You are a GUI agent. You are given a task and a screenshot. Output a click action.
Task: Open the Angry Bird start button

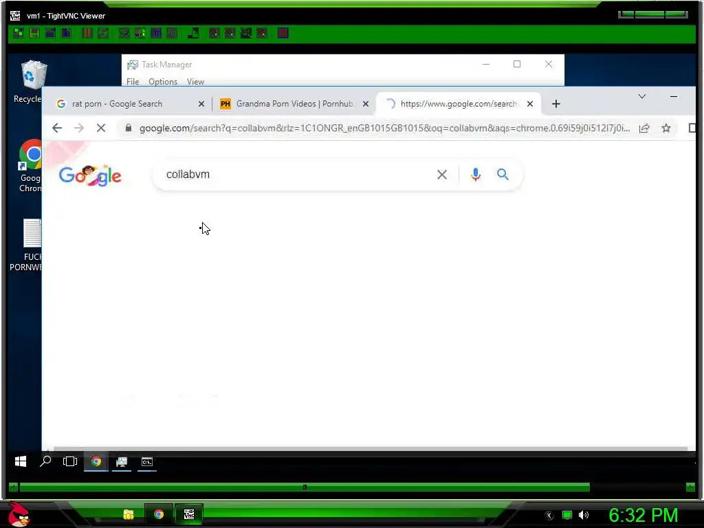point(19,514)
